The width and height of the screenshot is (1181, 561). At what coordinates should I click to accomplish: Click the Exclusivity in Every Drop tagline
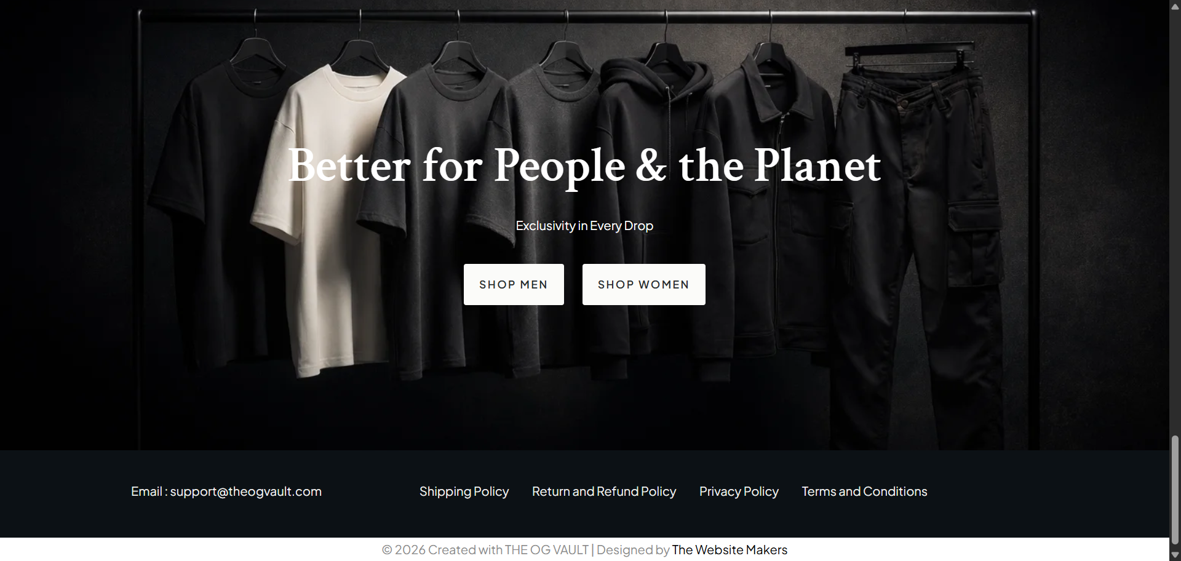(584, 226)
